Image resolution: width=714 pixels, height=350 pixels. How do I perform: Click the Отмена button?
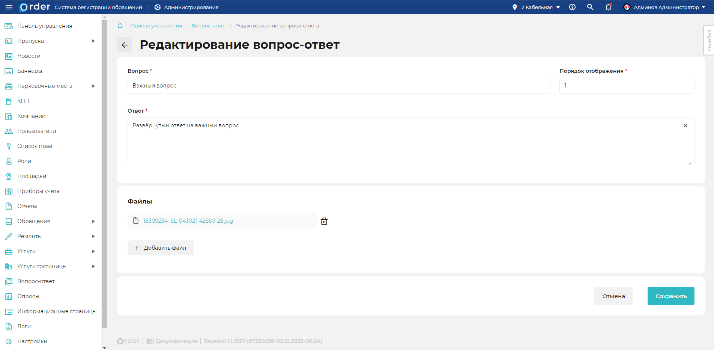click(613, 296)
